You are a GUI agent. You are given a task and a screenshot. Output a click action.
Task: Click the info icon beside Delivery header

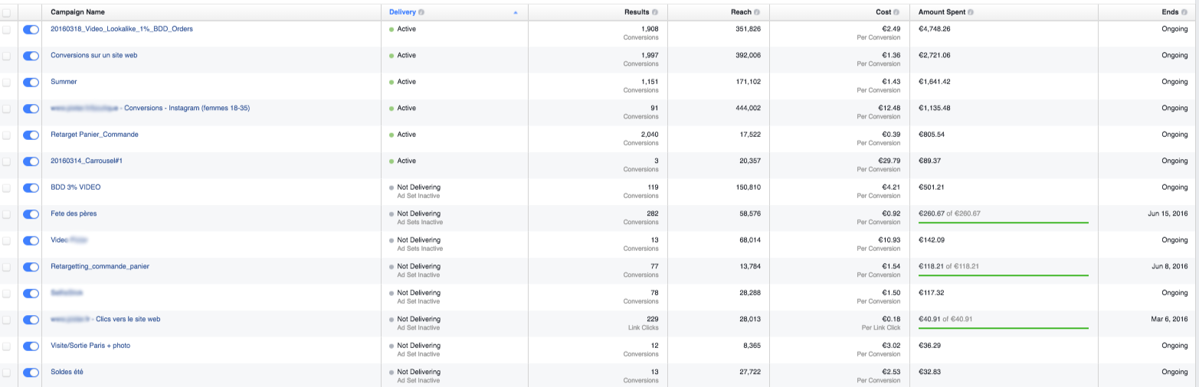pos(421,12)
